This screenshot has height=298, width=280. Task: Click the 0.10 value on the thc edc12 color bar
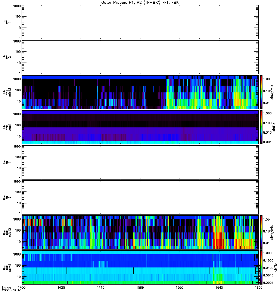pos(266,231)
